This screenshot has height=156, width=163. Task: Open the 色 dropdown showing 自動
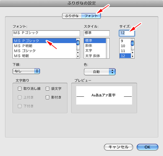tap(100, 72)
